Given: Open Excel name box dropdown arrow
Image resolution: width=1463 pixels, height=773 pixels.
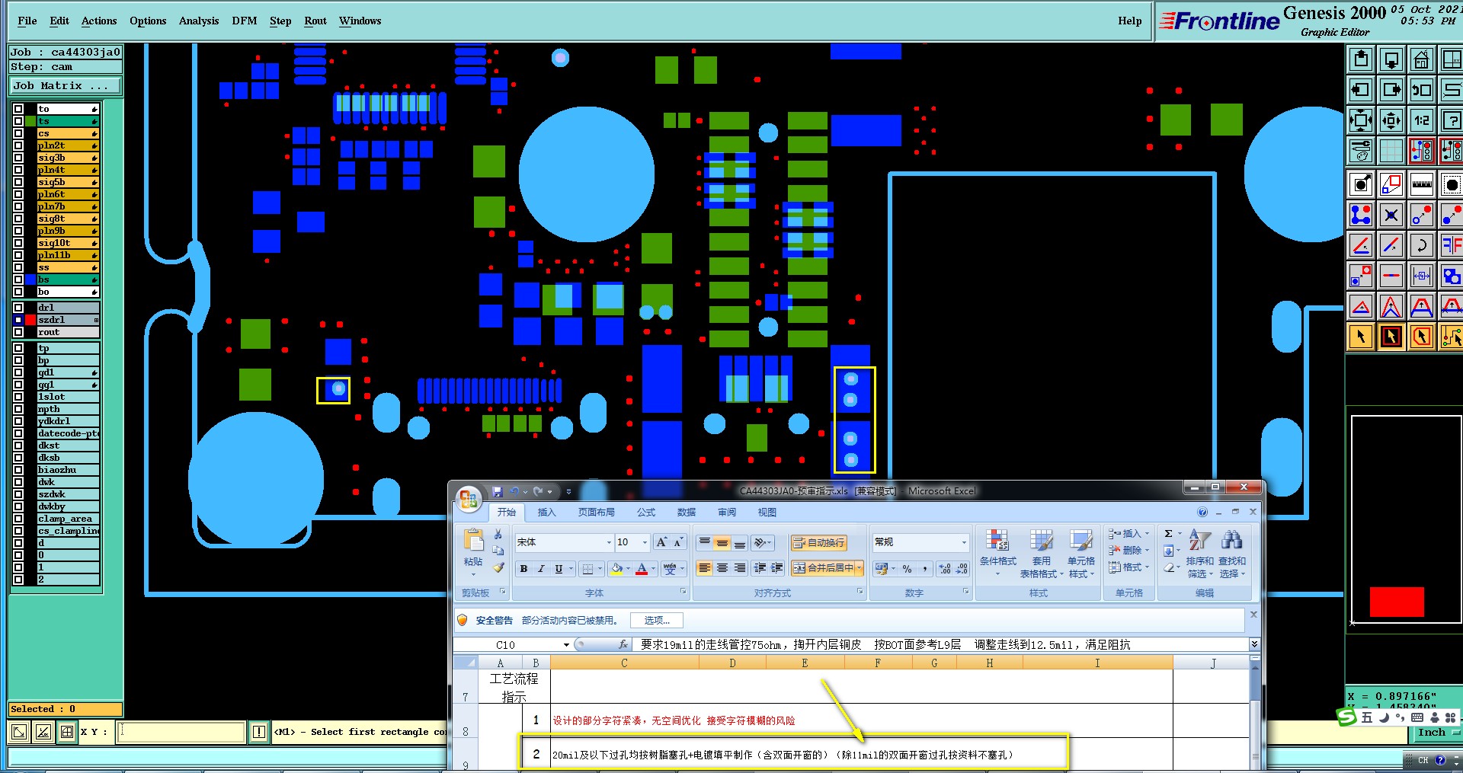Looking at the screenshot, I should coord(566,645).
